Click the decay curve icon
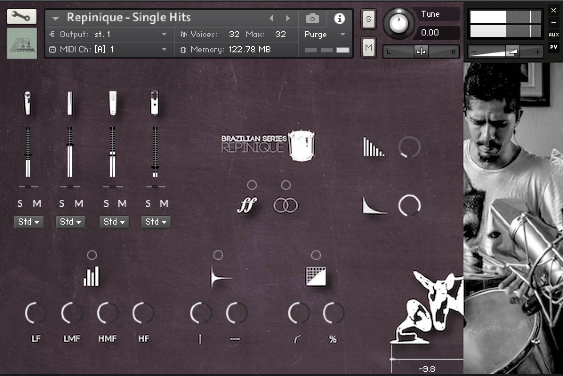The height and width of the screenshot is (376, 563). pyautogui.click(x=374, y=206)
